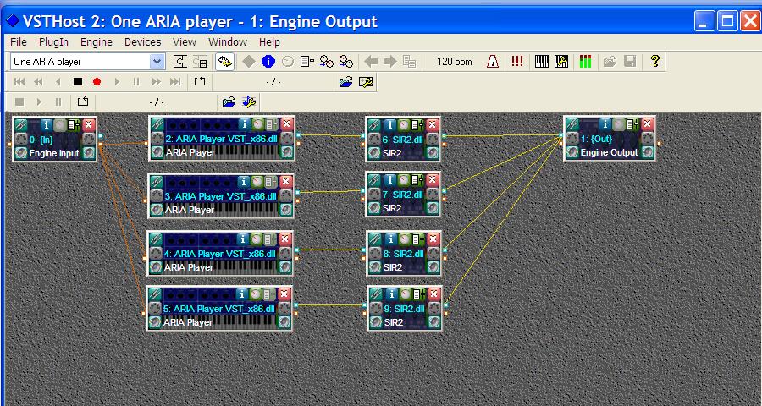Click the speaker output icon on the Engine Output node
Screen dimensions: 762x406
(647, 152)
